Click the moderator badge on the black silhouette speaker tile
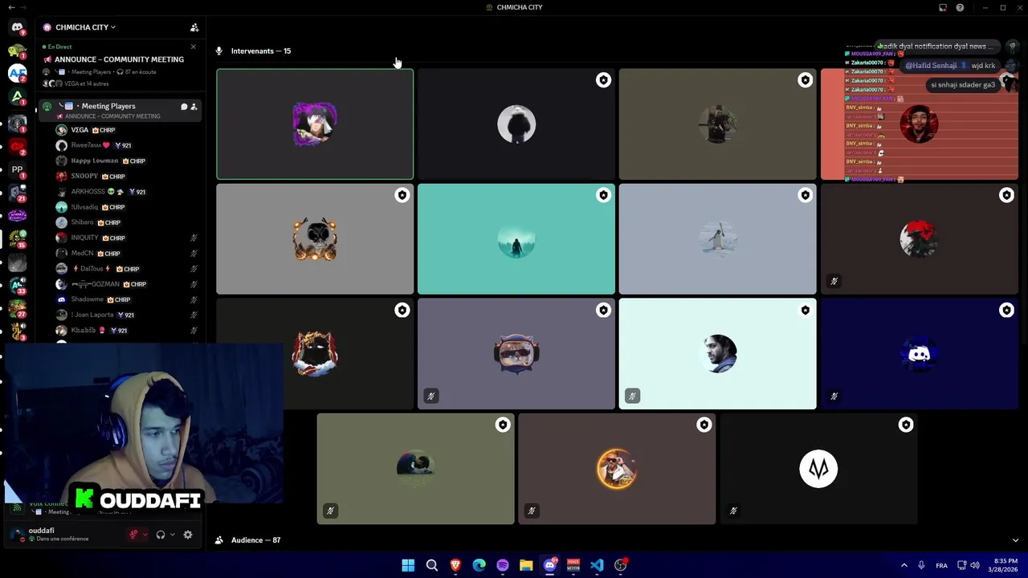Viewport: 1028px width, 578px height. 603,80
